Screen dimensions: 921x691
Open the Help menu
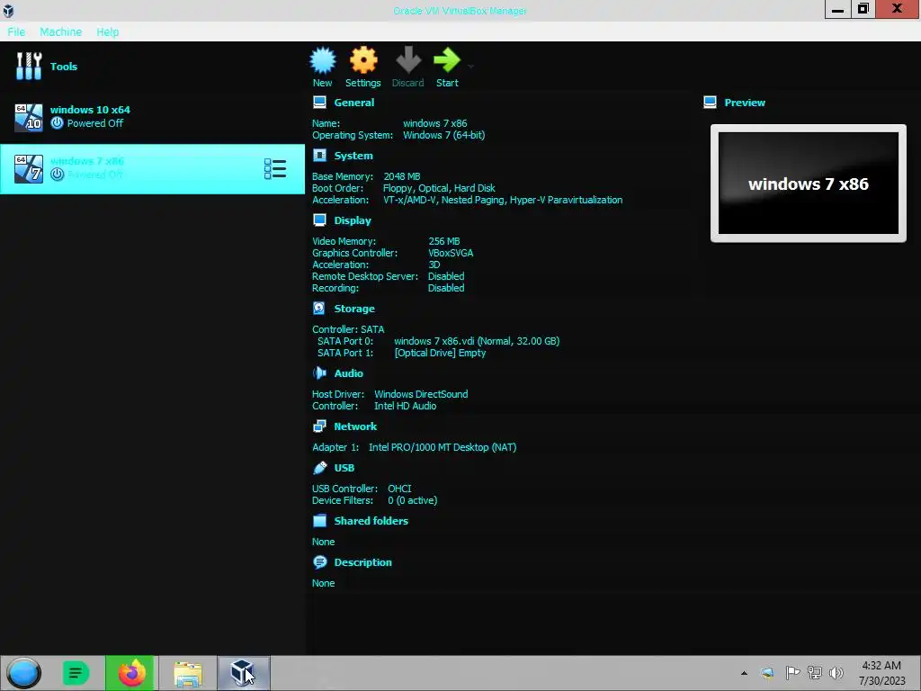point(108,31)
